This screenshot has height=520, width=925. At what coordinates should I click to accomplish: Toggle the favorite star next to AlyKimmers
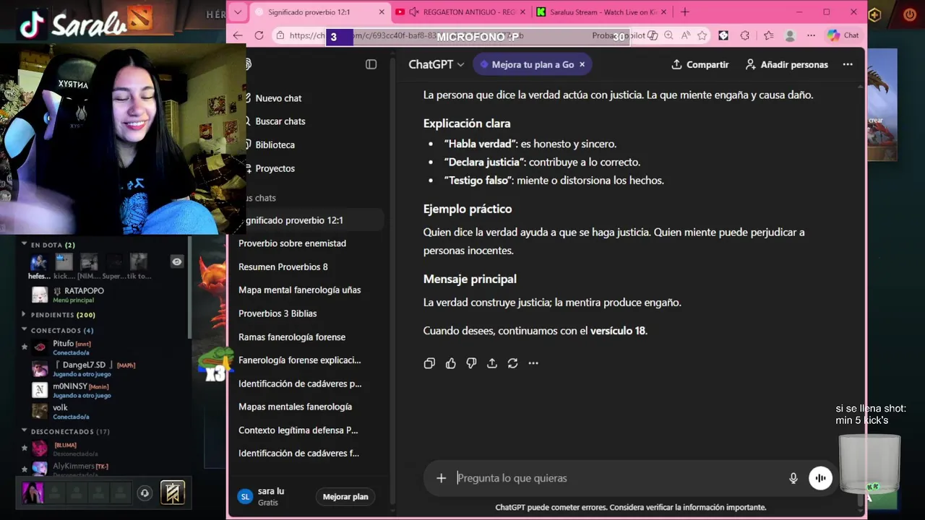[25, 469]
